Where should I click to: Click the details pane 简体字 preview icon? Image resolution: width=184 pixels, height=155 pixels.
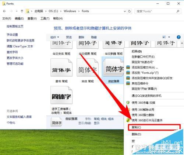(x=56, y=122)
